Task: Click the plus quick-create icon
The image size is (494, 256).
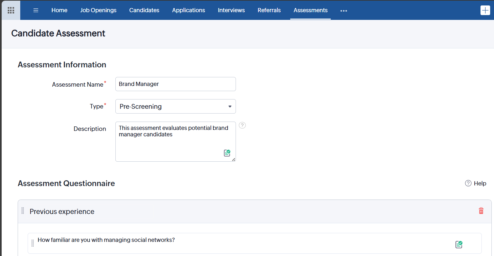Action: point(485,10)
